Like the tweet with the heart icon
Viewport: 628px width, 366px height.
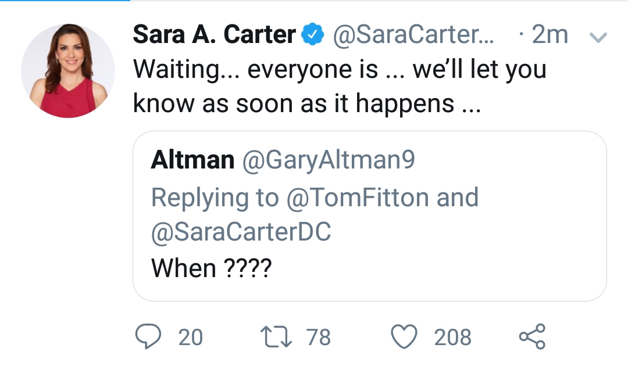pos(404,337)
